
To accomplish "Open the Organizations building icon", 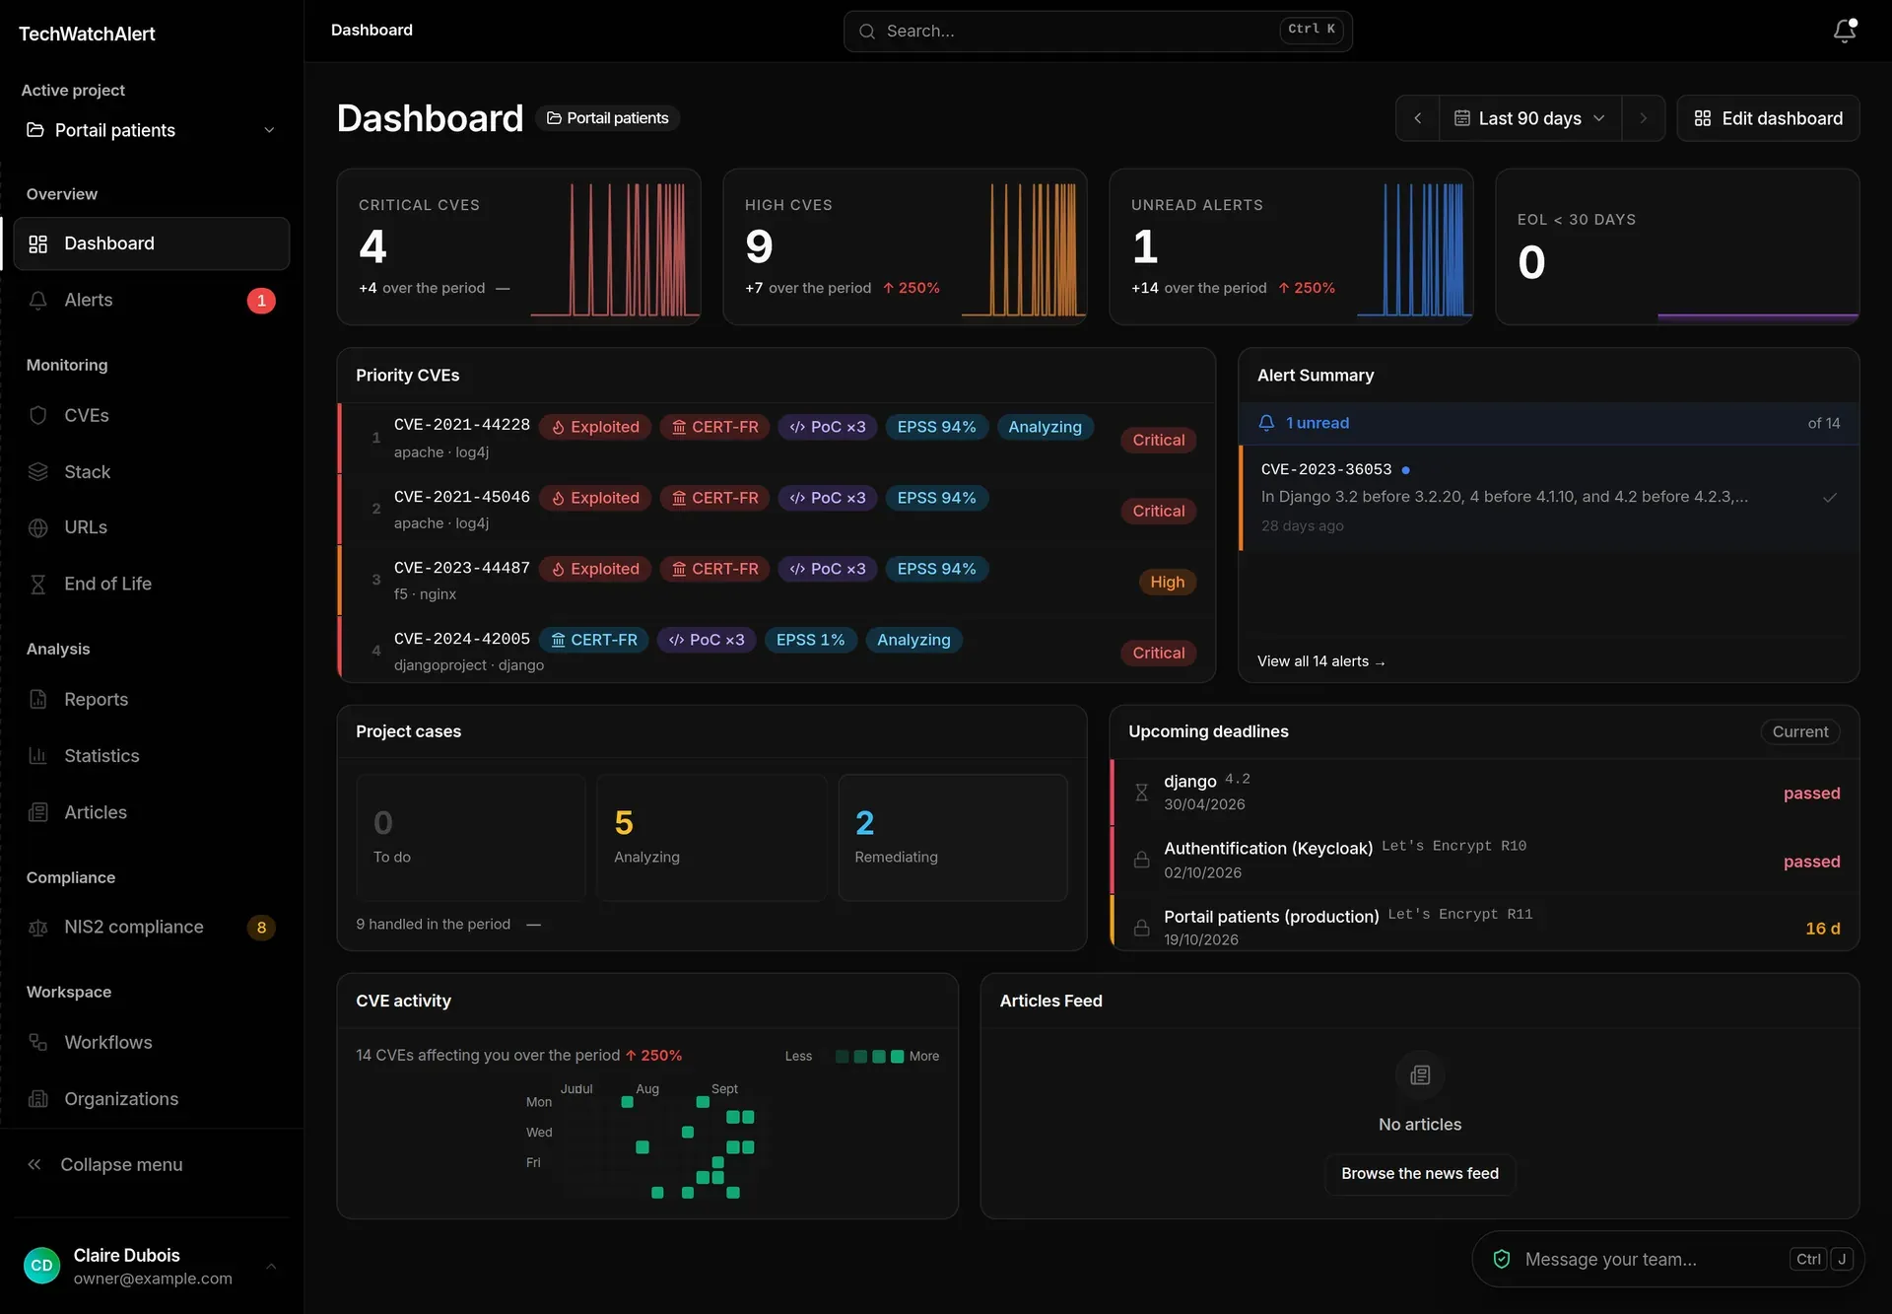I will tap(38, 1099).
